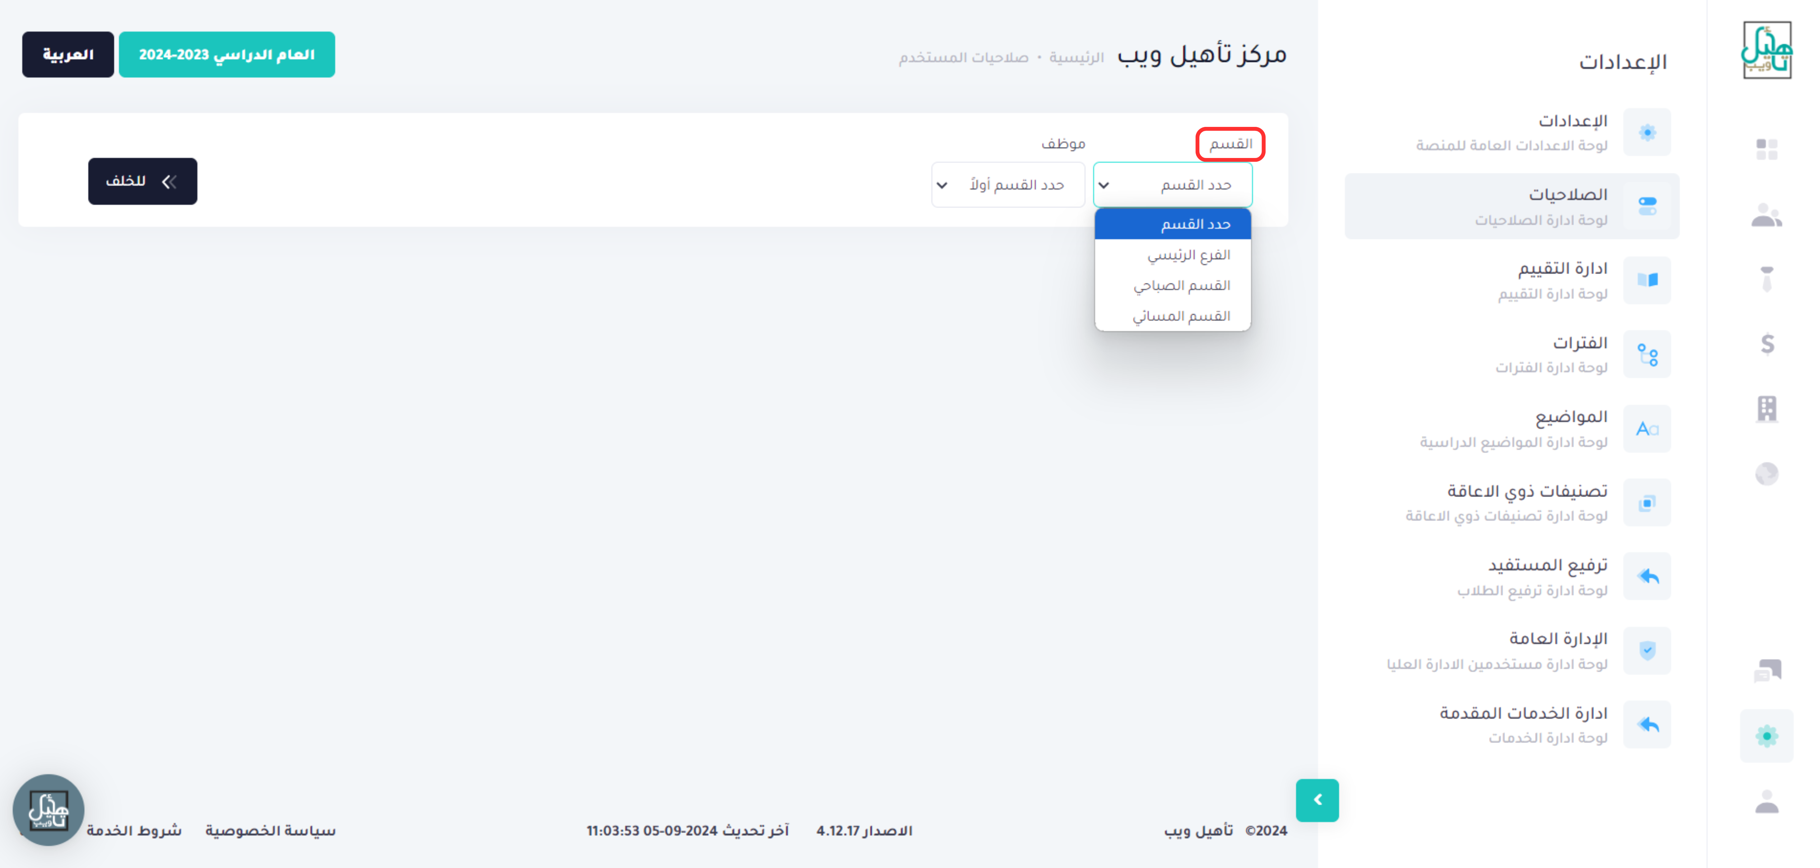This screenshot has width=1820, height=868.
Task: Open ادارة الخدمات المقدمة services menu item
Action: pyautogui.click(x=1512, y=725)
